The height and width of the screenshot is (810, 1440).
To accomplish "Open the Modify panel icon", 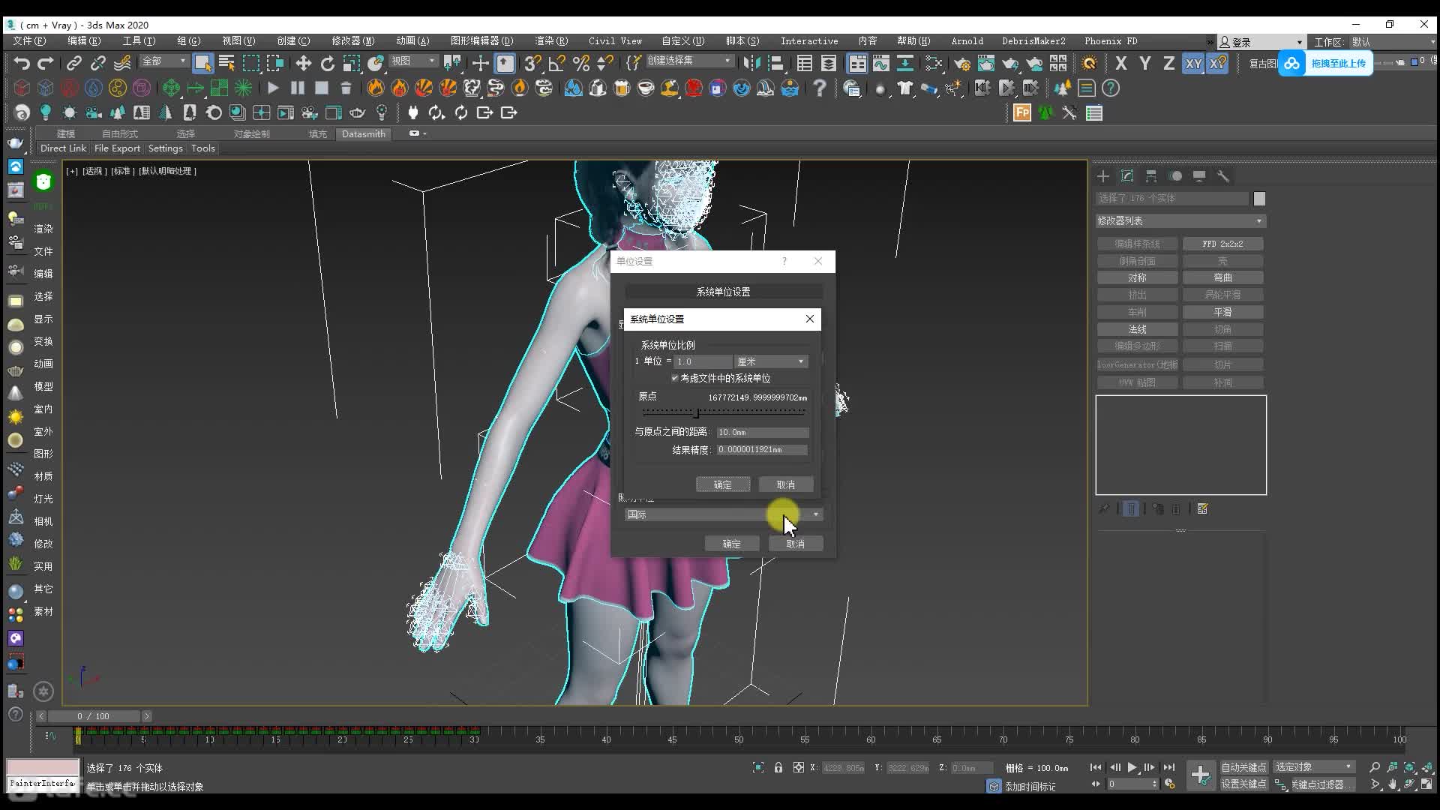I will 1126,176.
